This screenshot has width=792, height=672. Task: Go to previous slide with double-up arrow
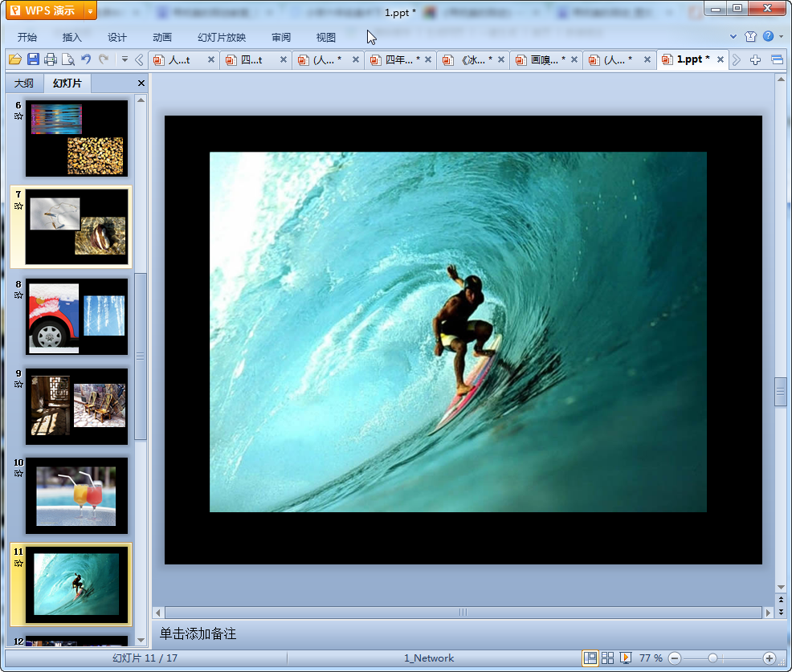click(x=781, y=600)
